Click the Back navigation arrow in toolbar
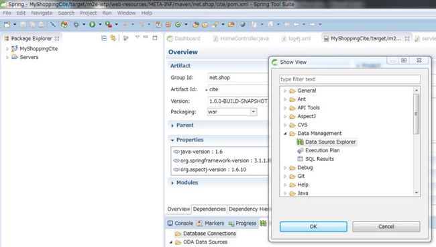This screenshot has width=436, height=247. 296,24
